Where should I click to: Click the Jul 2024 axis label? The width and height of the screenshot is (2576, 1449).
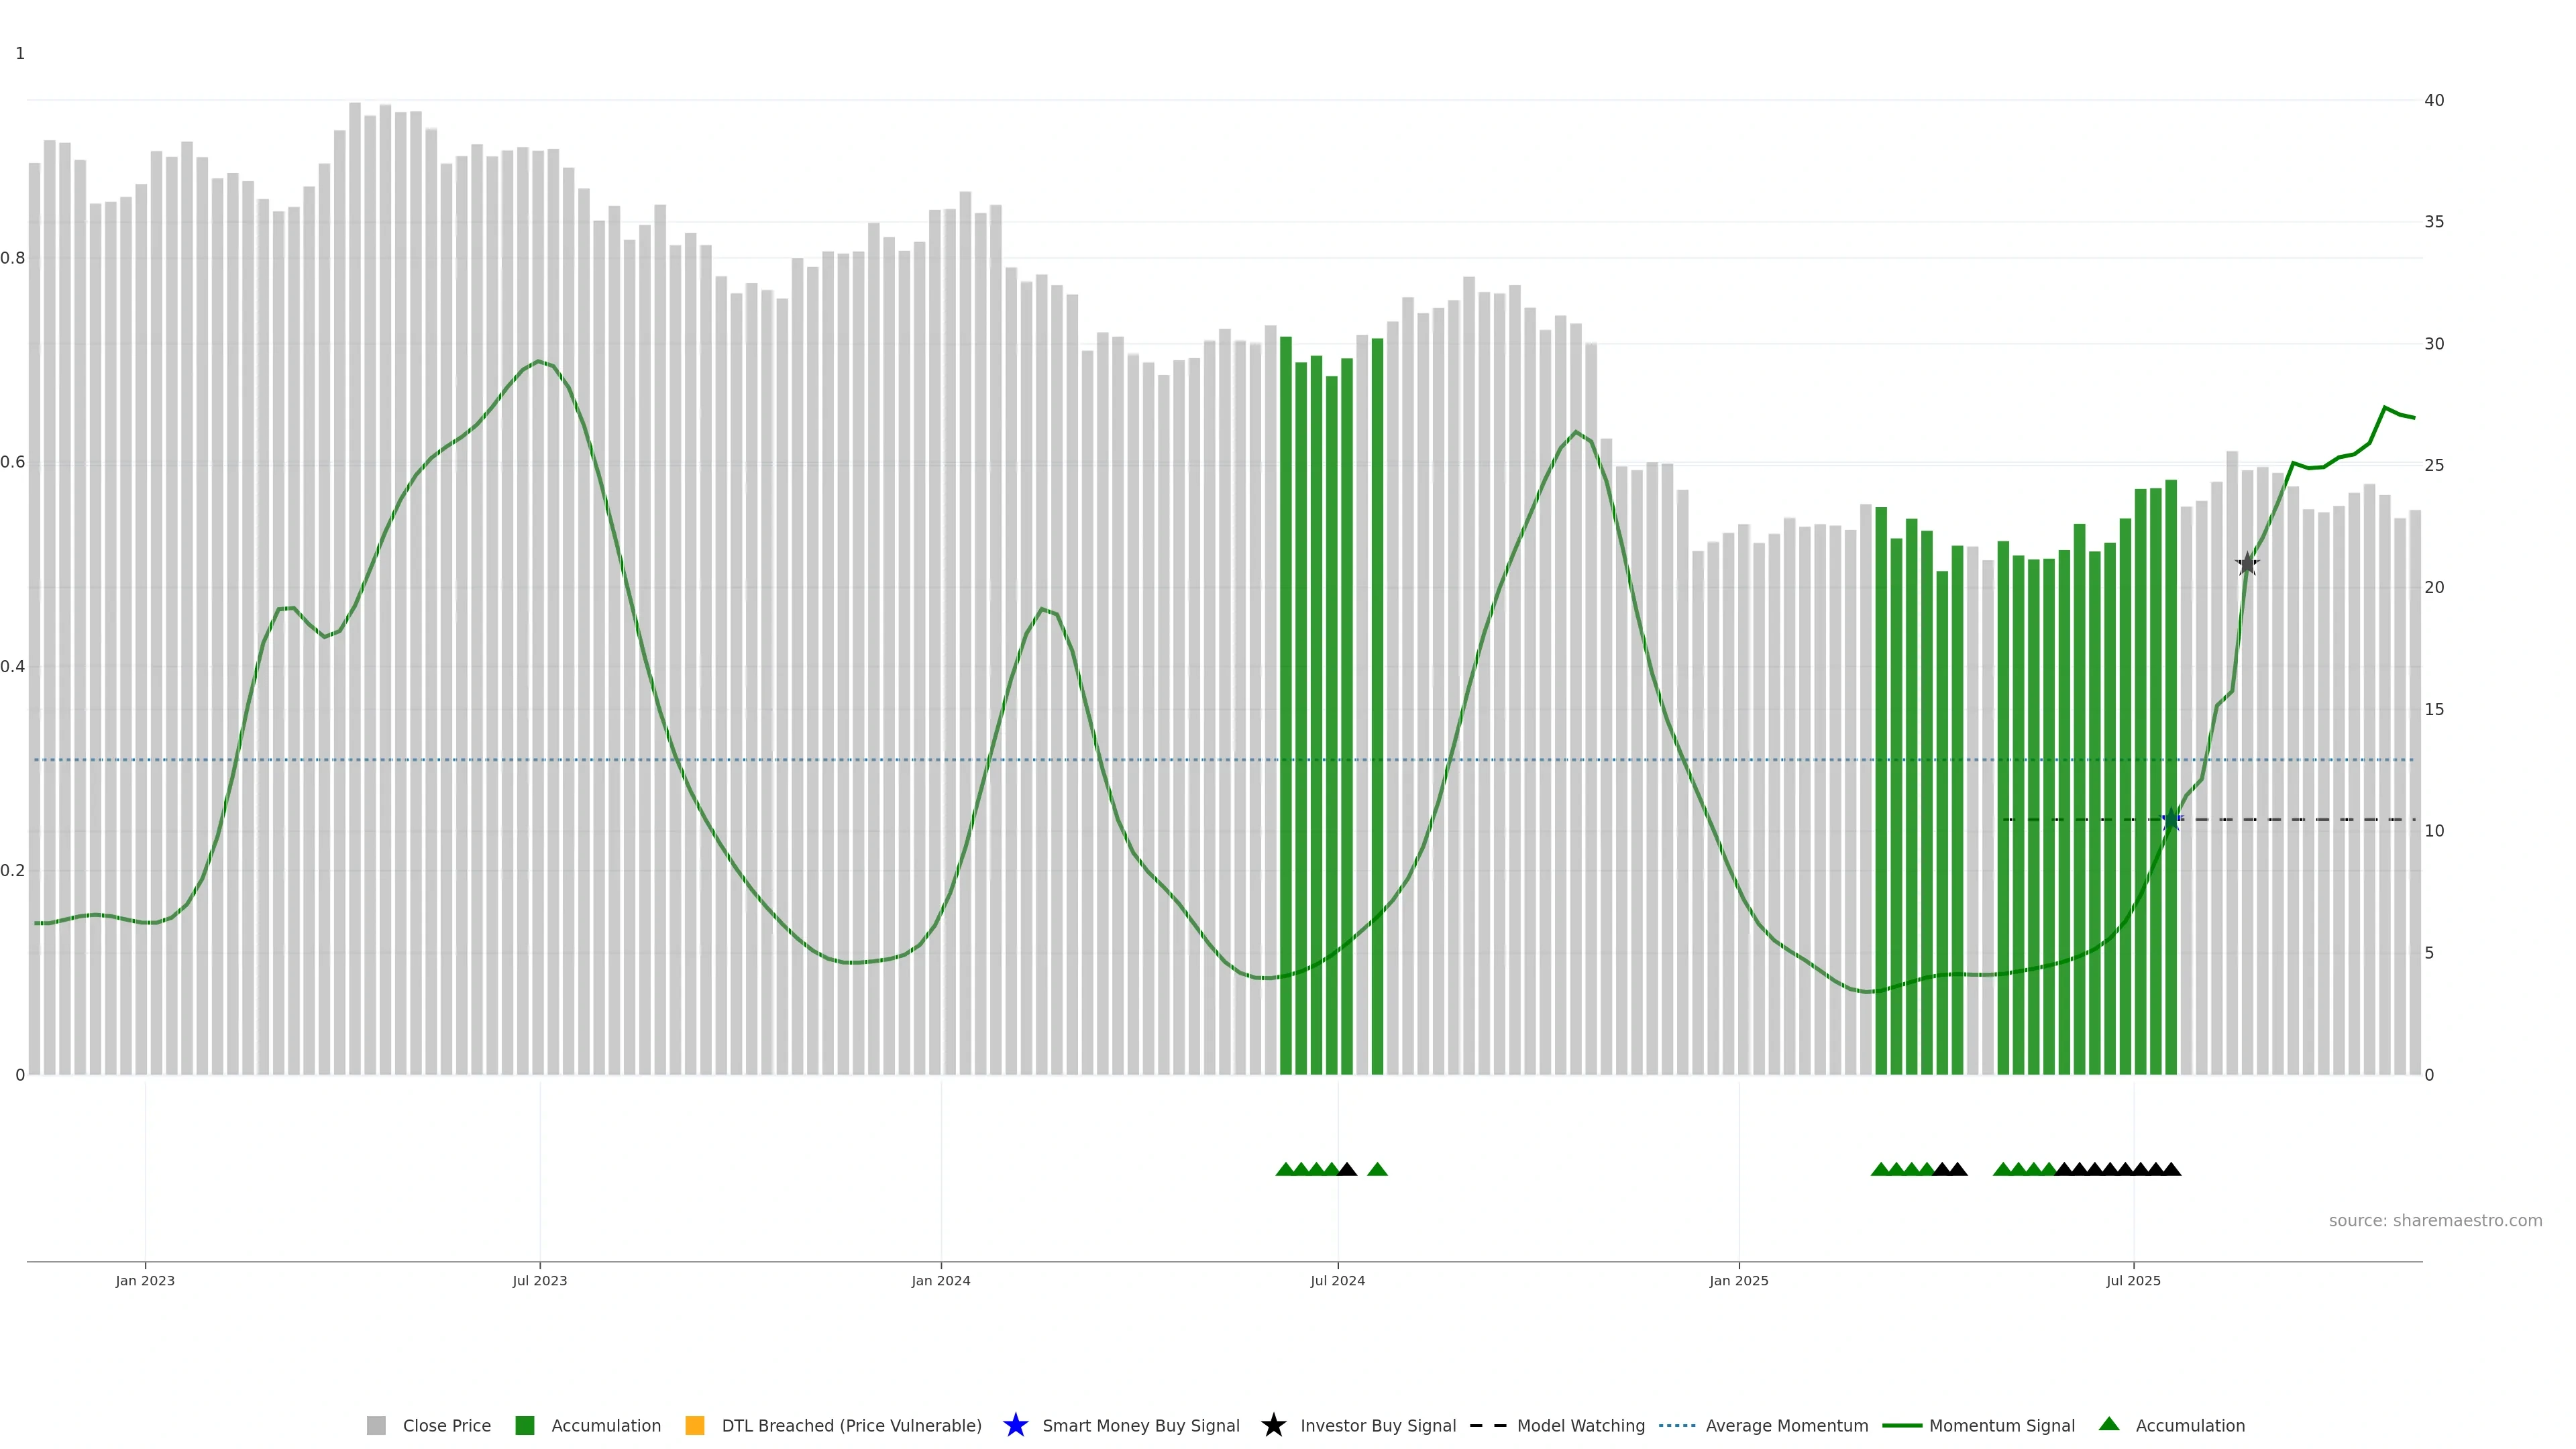coord(1337,1280)
